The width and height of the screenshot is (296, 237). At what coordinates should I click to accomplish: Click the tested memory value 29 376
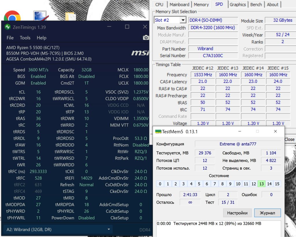click(x=205, y=153)
